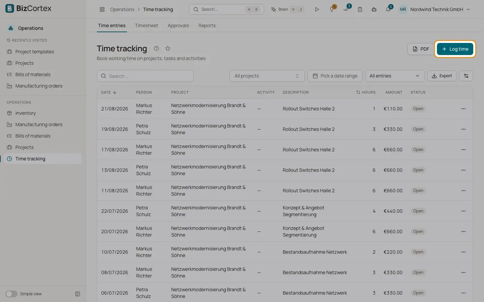Screen dimensions: 484x302
Task: Click the help question mark next to Time tracking
Action: (156, 48)
